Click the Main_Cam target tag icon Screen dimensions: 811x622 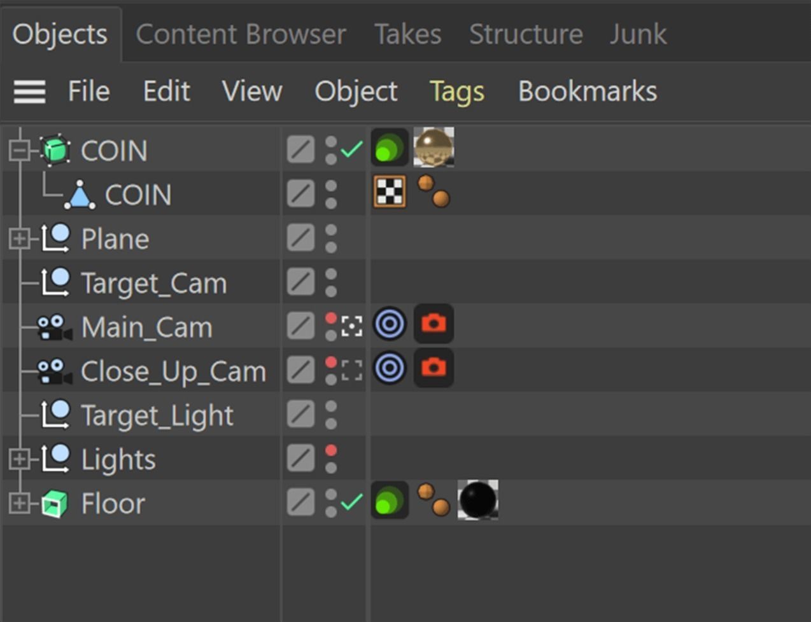pos(390,324)
